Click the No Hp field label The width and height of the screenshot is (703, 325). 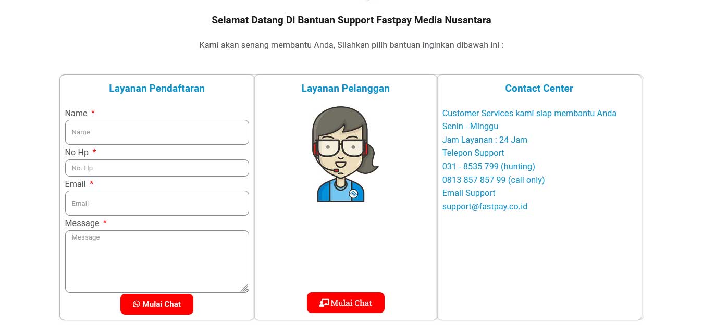[77, 152]
